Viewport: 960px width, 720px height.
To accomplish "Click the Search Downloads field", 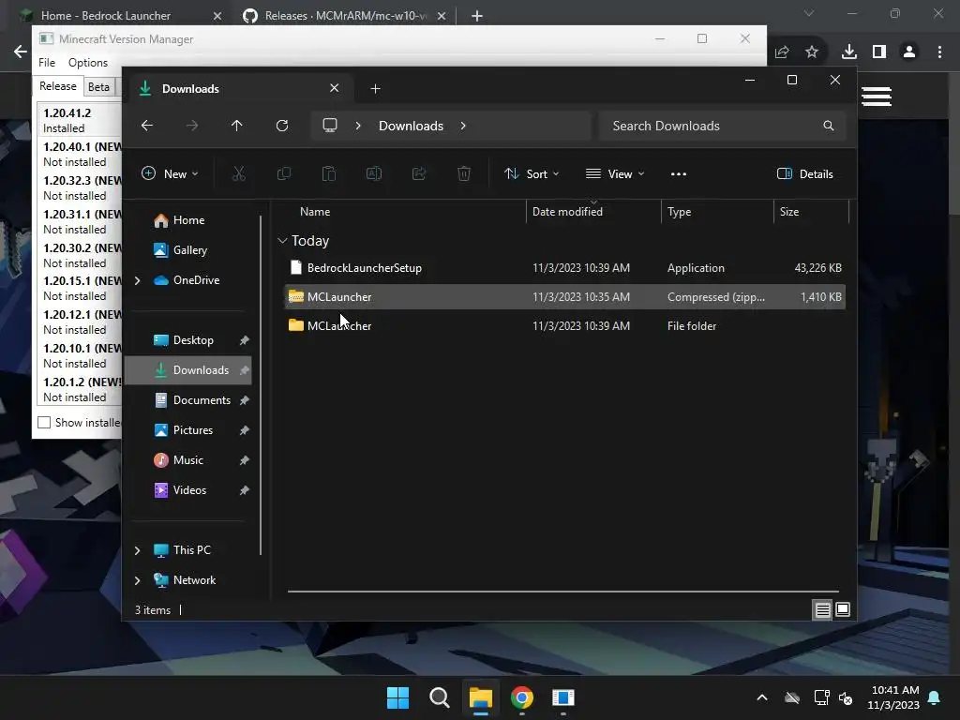I will (x=723, y=126).
